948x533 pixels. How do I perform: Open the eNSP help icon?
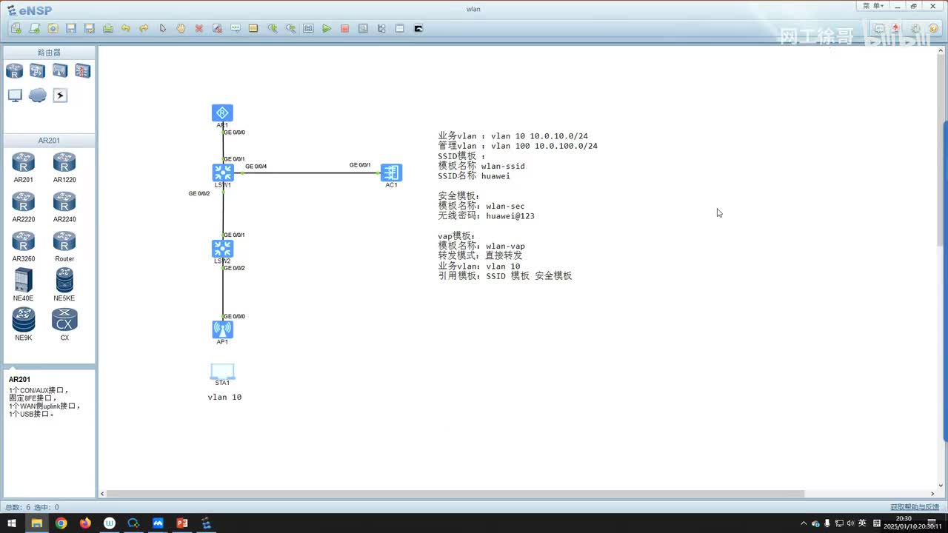point(933,29)
